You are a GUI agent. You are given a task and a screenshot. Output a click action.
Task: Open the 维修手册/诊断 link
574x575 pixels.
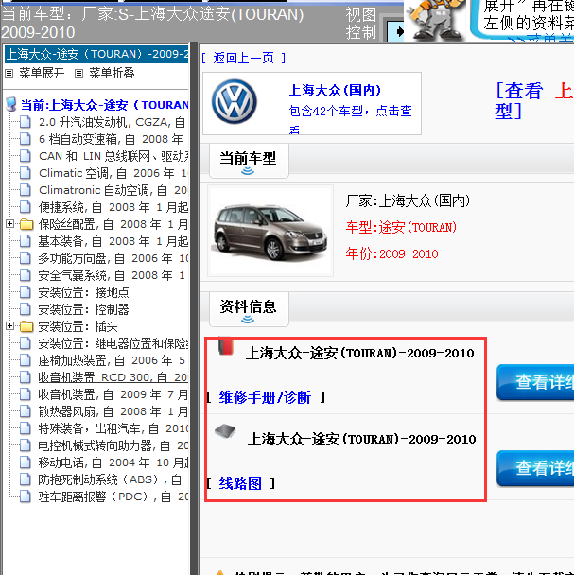pyautogui.click(x=265, y=397)
